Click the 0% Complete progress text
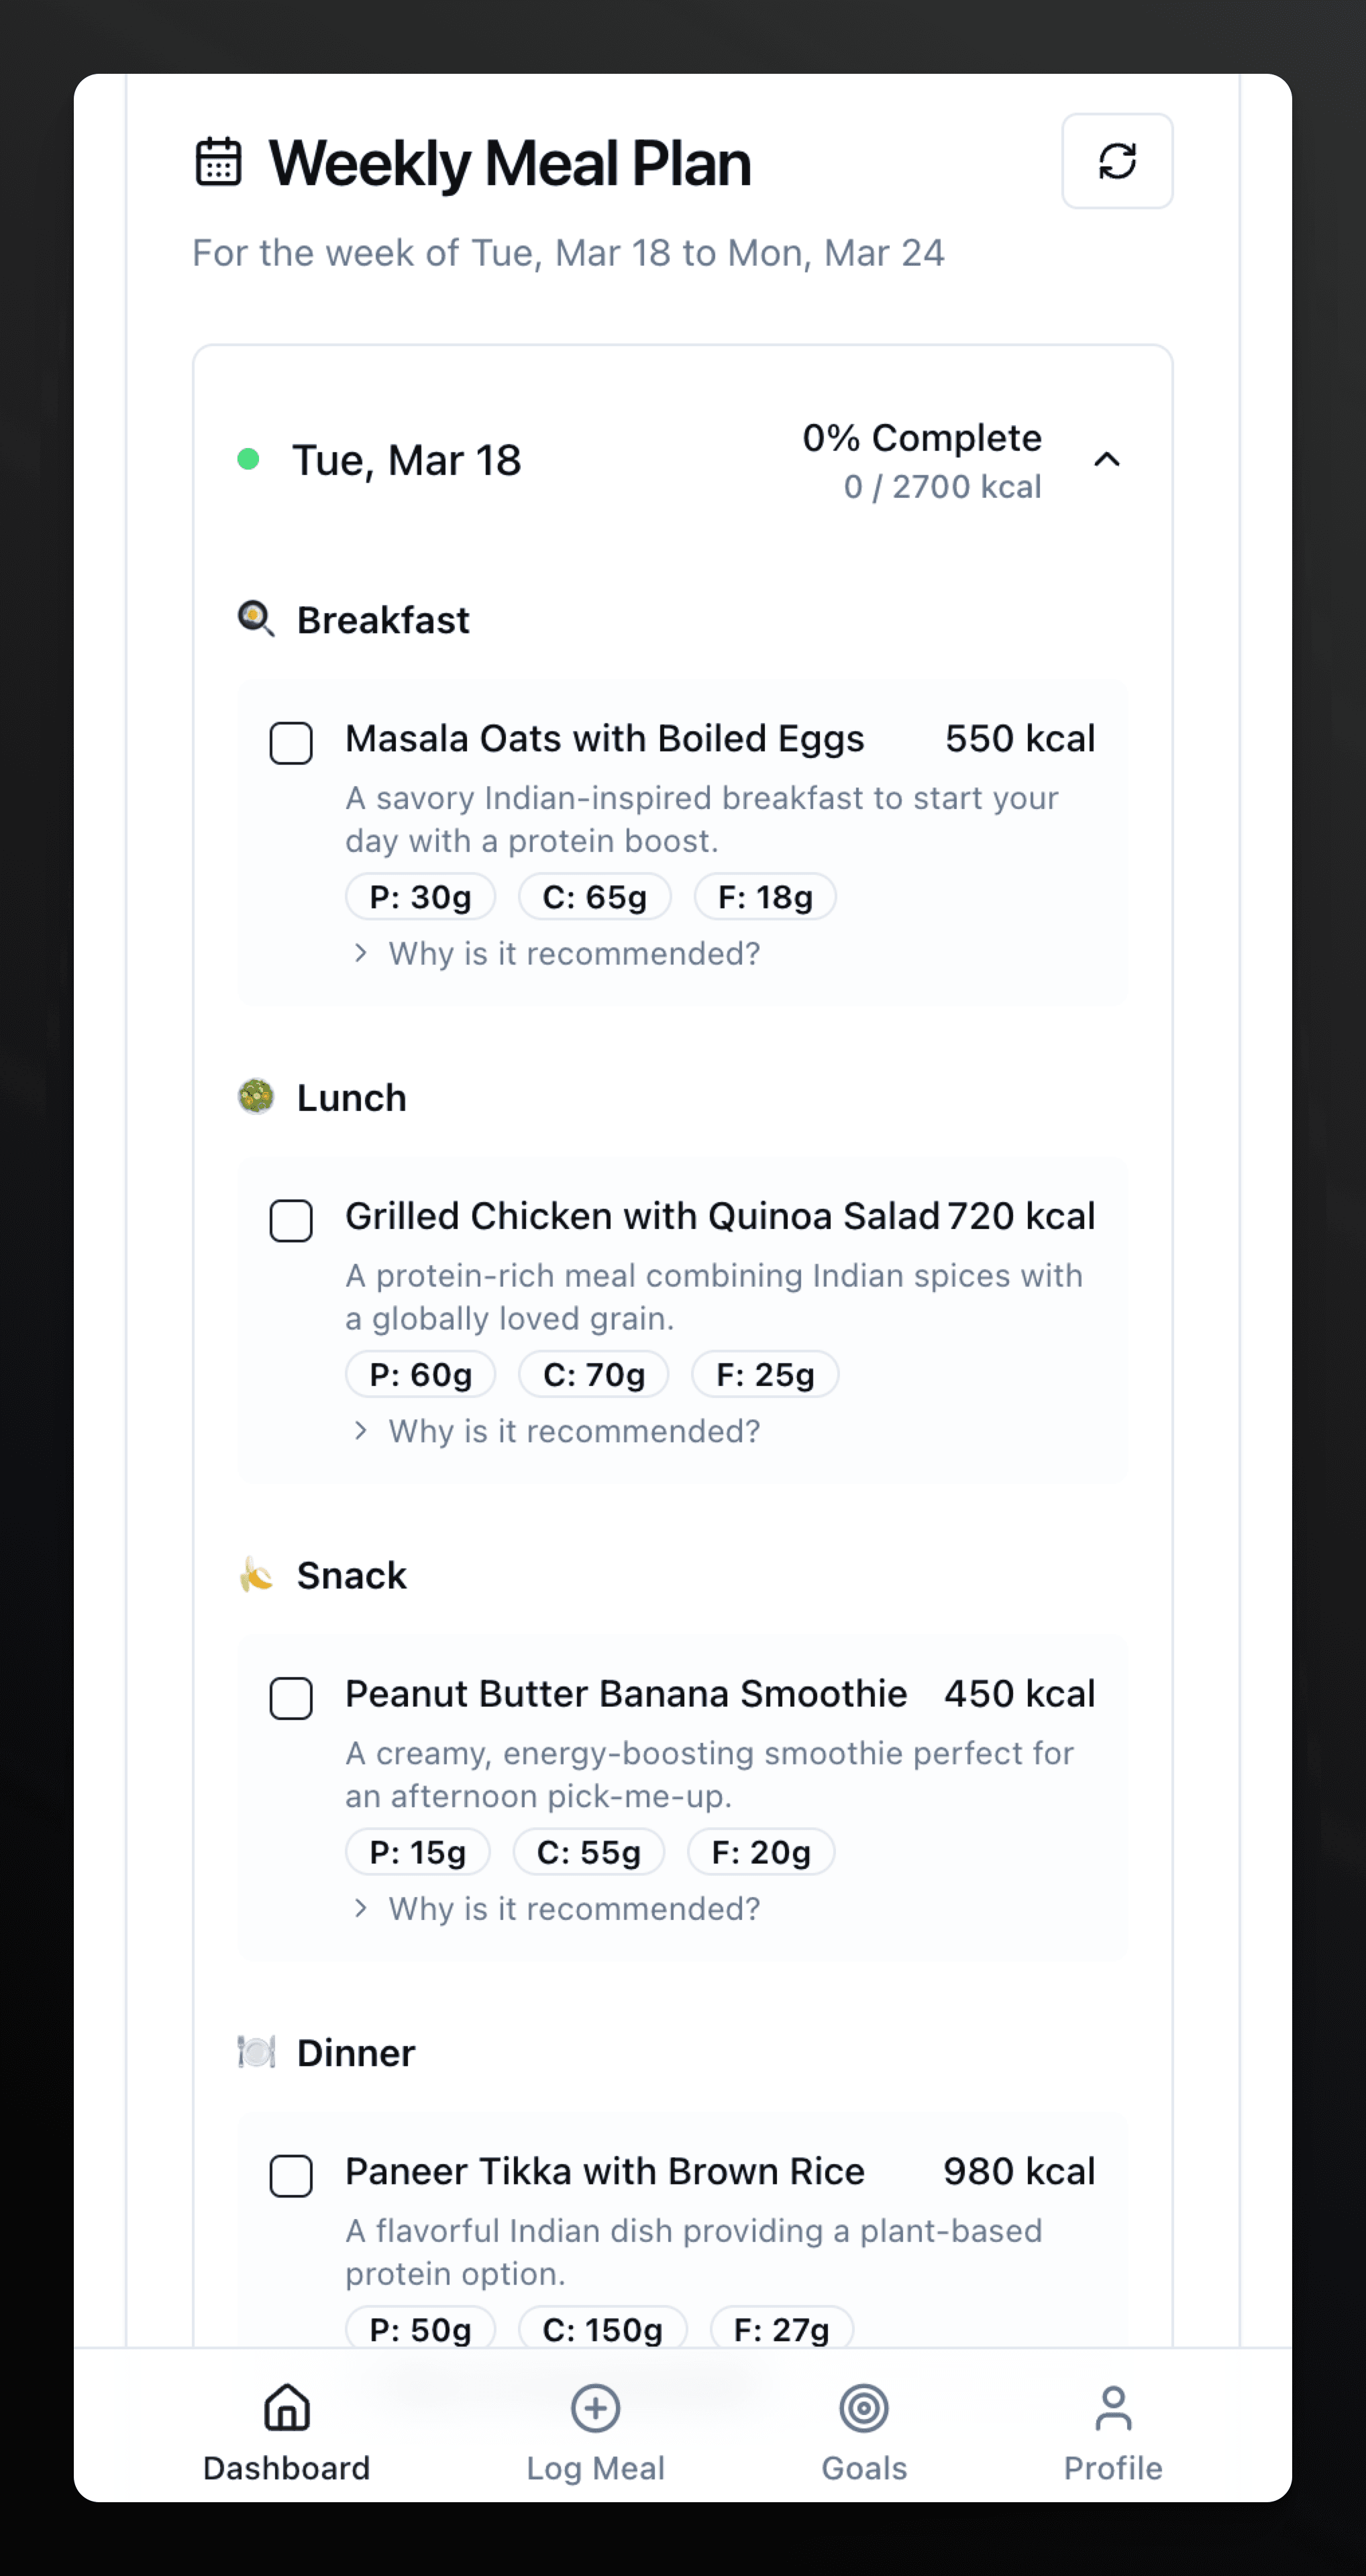Screen dimensions: 1366x2576 [x=921, y=438]
